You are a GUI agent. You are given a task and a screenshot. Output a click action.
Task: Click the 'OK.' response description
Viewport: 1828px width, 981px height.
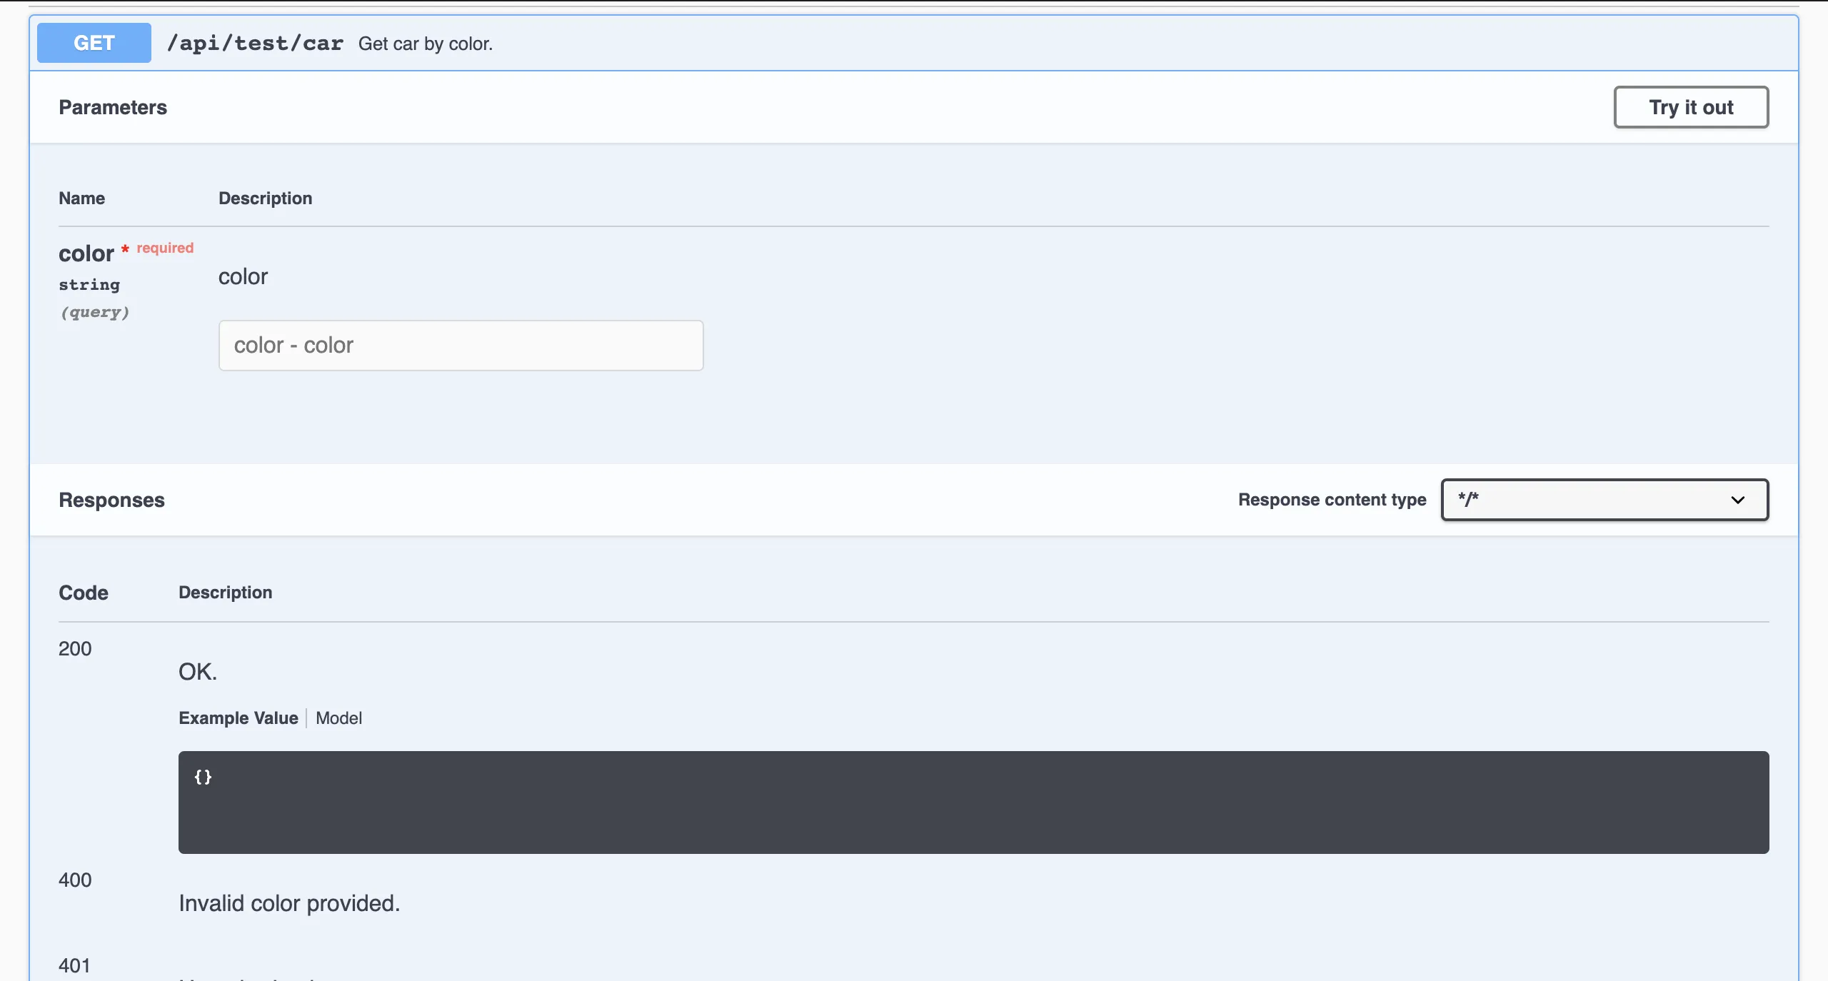point(198,672)
